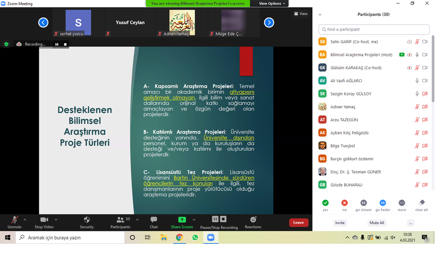435x259 pixels.
Task: Click the green Share Screen icon
Action: (182, 220)
